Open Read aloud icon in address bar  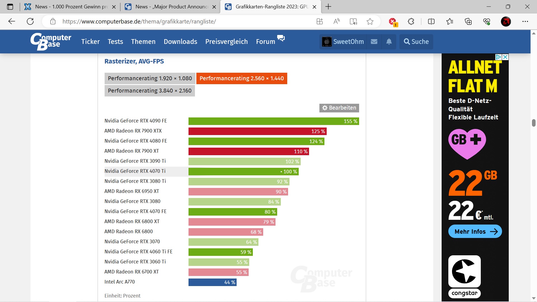coord(336,21)
